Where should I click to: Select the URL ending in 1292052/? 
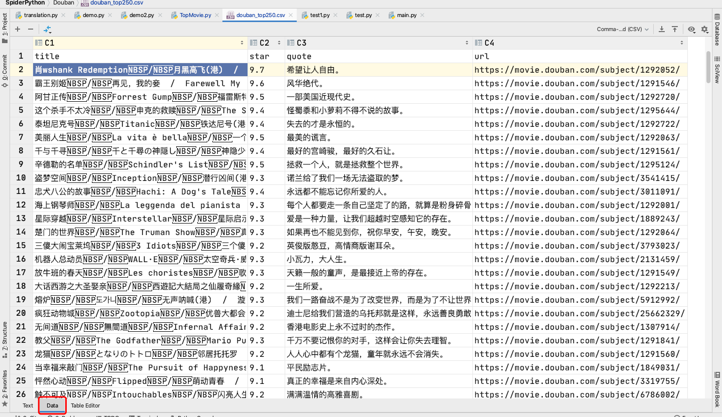pos(580,70)
